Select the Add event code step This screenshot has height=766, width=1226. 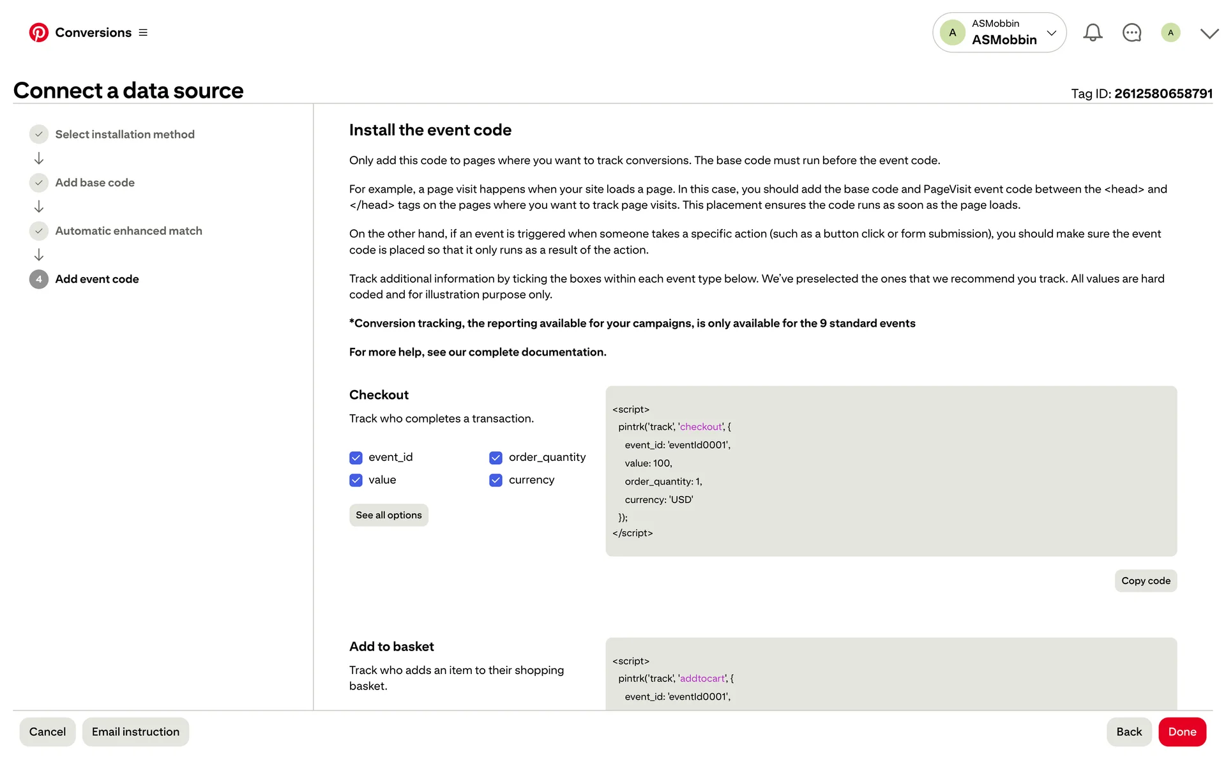97,279
